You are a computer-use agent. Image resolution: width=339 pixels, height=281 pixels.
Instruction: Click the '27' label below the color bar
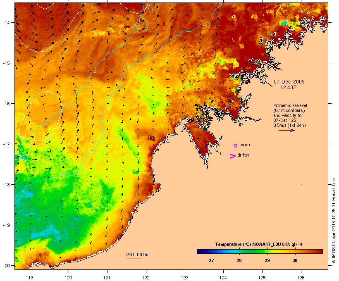[x=211, y=260]
